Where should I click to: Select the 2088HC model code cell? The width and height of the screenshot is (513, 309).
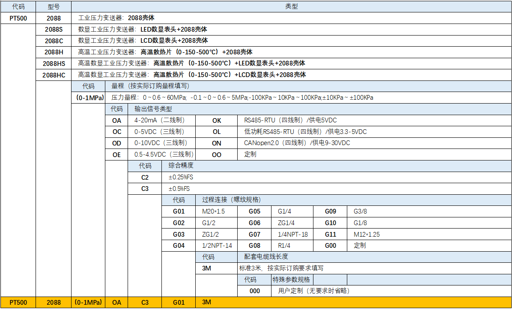(54, 75)
